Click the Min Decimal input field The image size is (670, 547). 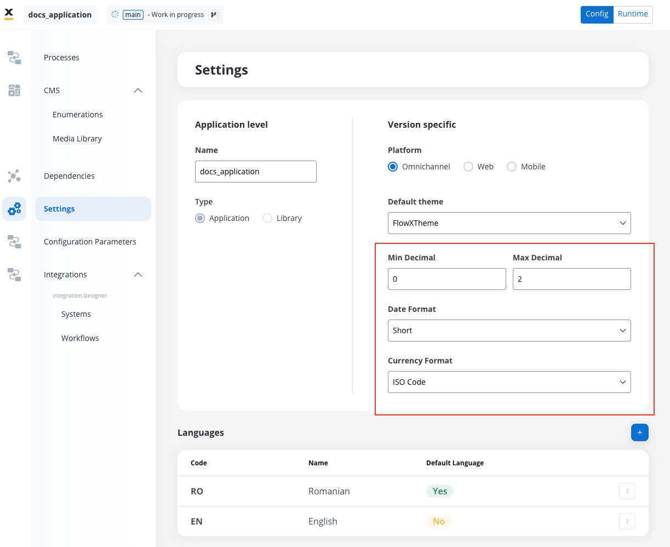pyautogui.click(x=447, y=279)
